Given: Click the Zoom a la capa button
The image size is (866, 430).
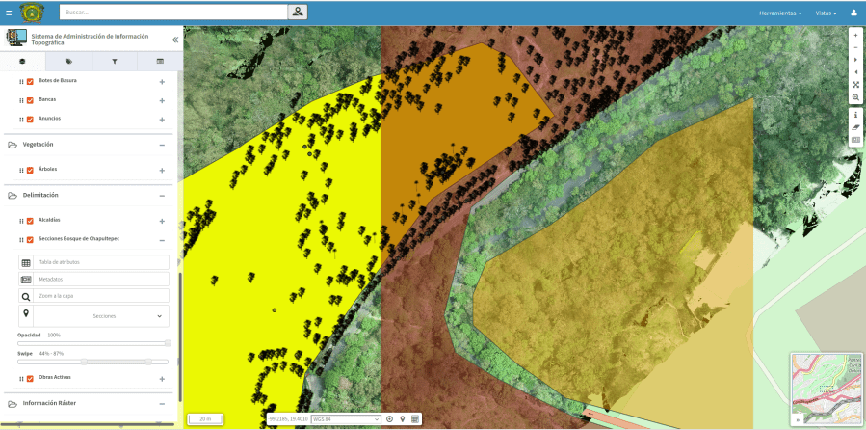Looking at the screenshot, I should [102, 296].
